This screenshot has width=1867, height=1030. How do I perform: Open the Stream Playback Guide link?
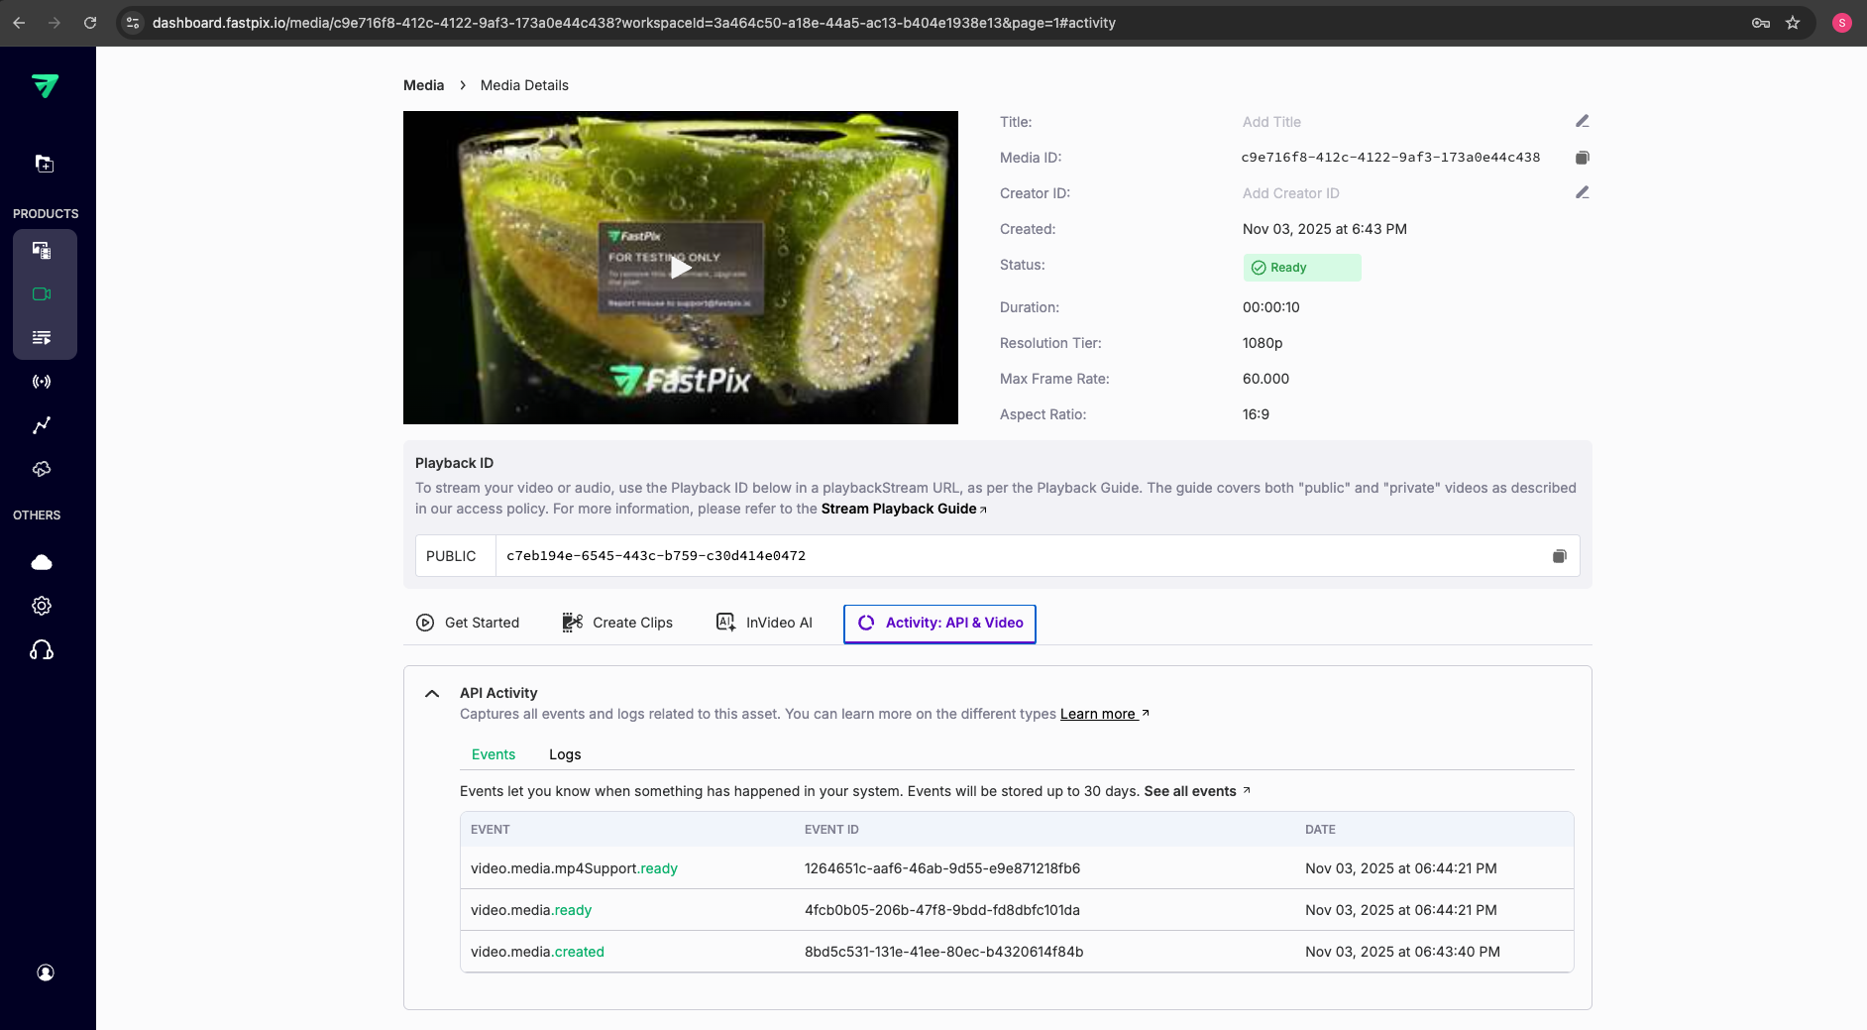pos(900,509)
